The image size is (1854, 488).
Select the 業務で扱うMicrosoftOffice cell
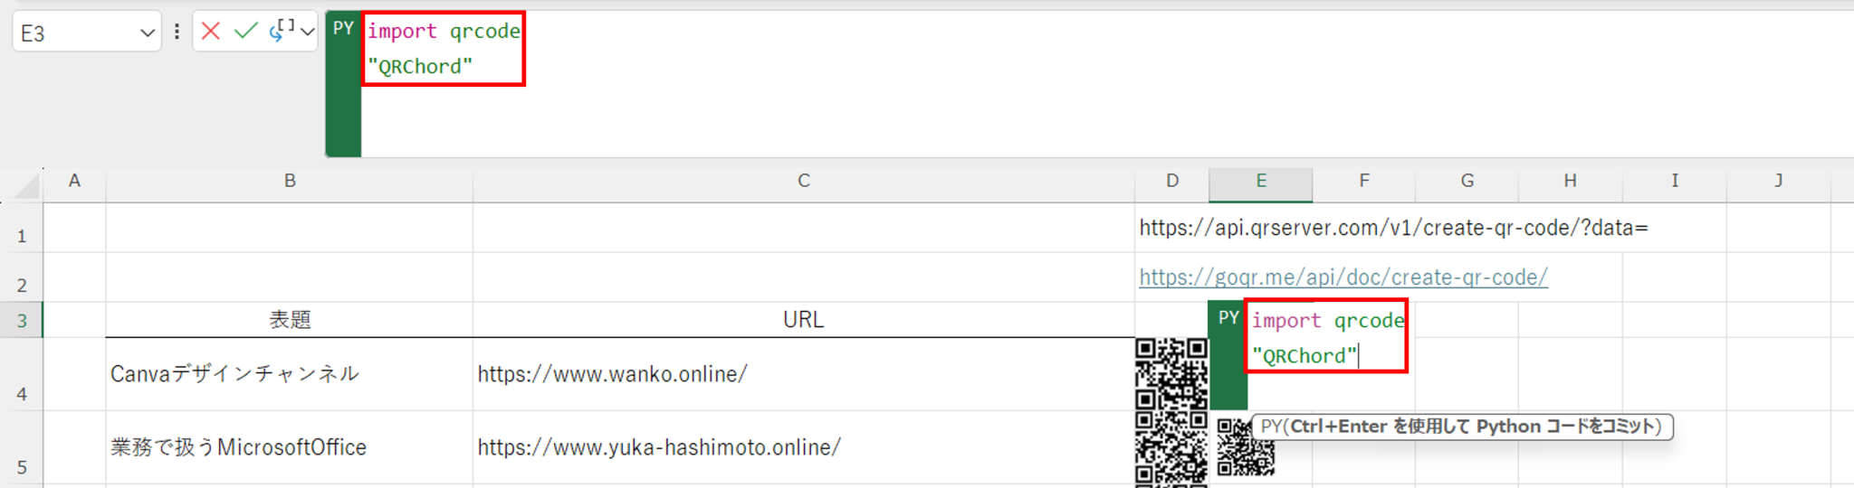pos(289,447)
